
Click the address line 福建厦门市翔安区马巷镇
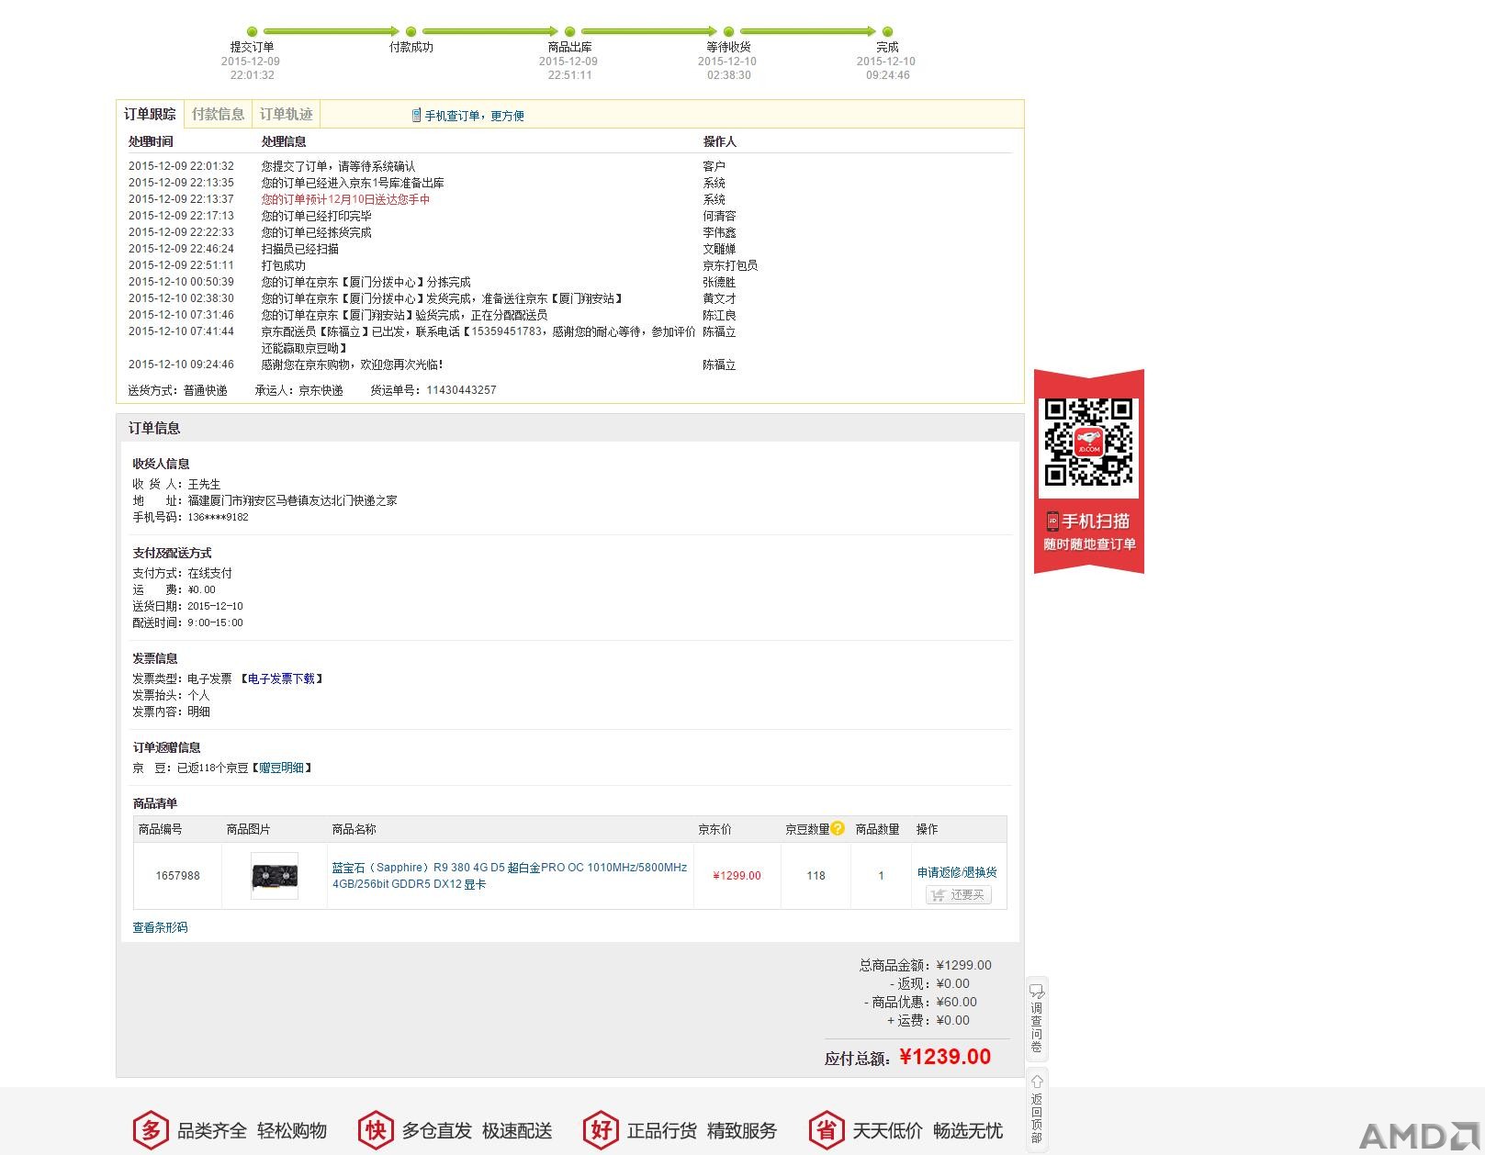(292, 500)
